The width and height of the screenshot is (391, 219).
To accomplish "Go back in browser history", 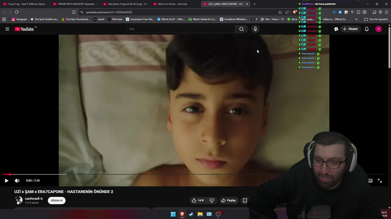I will 4,12.
